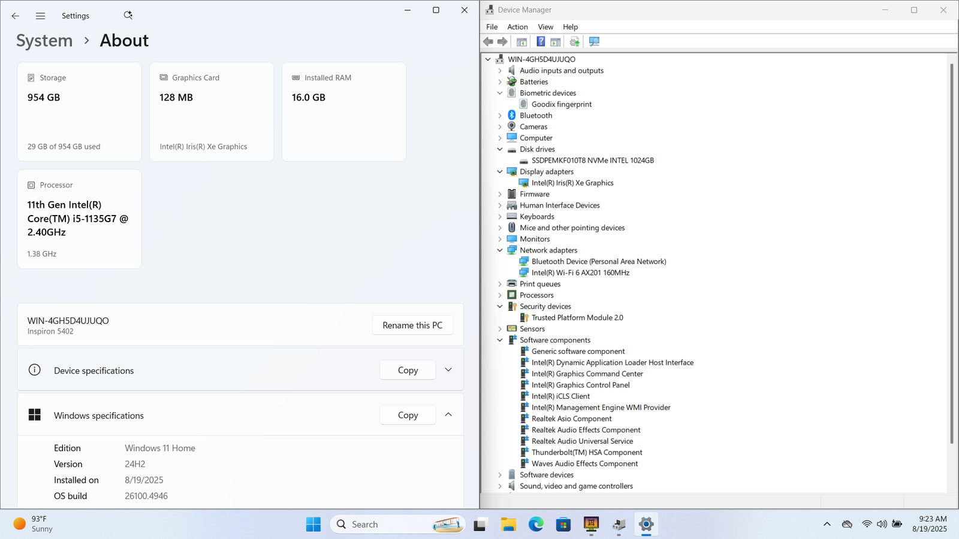Open the View menu
This screenshot has height=539, width=959.
[x=545, y=27]
